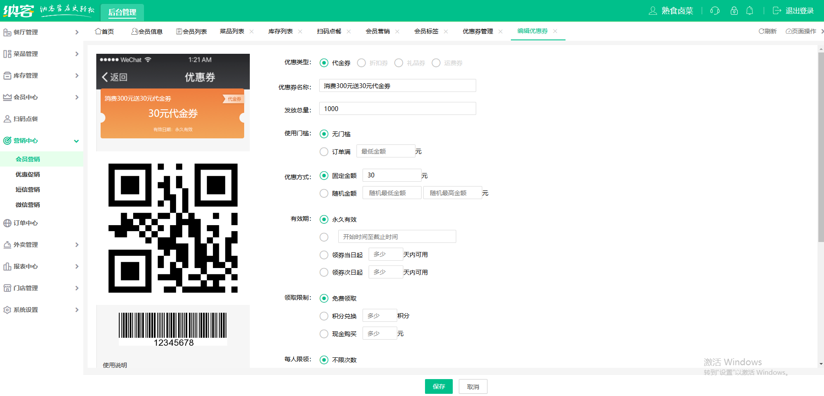Select the 礼品券 coupon type radio

(x=399, y=63)
